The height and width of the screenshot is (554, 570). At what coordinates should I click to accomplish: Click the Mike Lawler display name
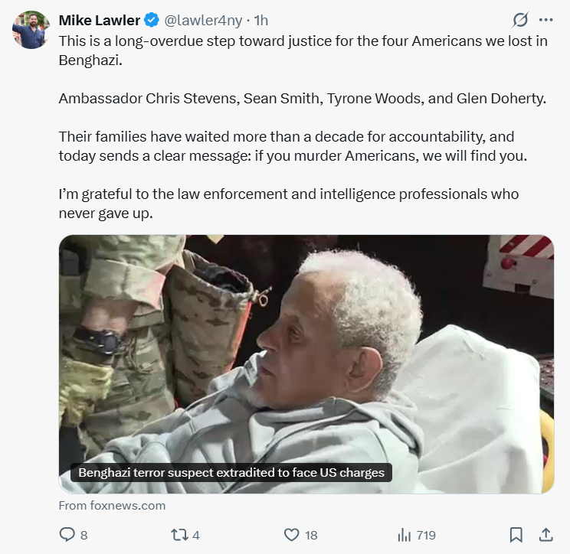pos(100,19)
